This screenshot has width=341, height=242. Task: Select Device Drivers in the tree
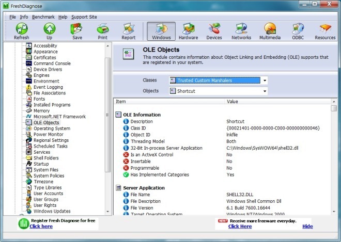[48, 69]
